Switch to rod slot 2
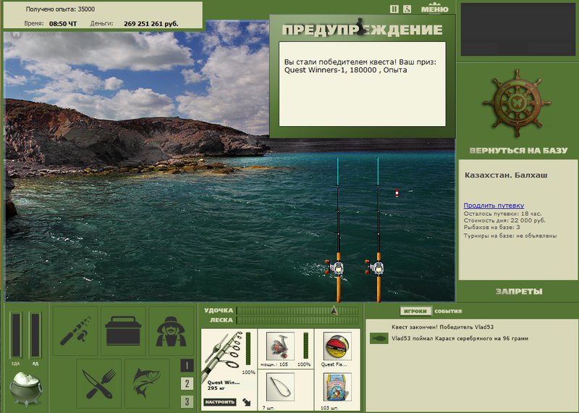 tap(187, 384)
